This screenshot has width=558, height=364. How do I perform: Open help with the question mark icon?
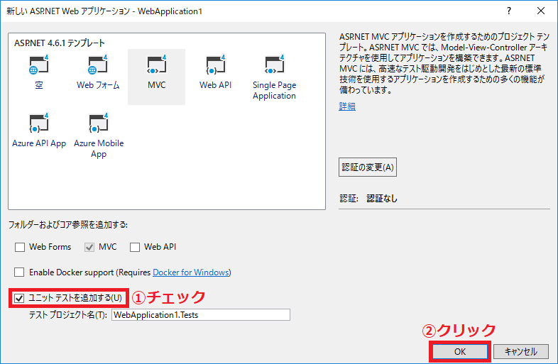509,11
